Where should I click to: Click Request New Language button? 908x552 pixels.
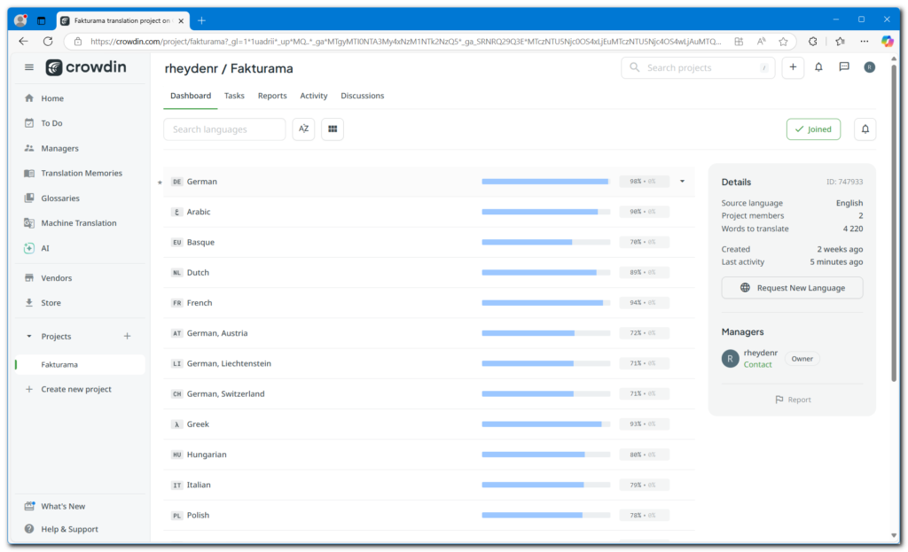[x=792, y=288]
